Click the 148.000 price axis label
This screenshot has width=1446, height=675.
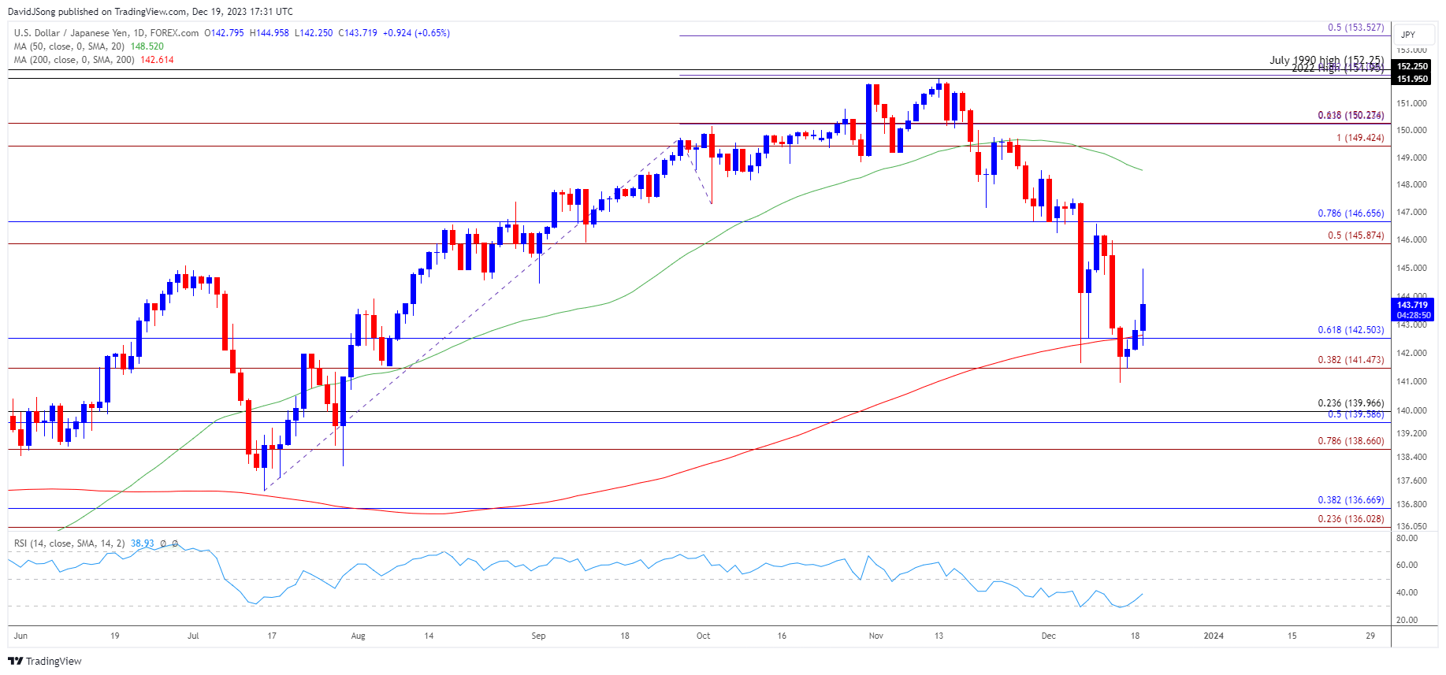[1411, 184]
